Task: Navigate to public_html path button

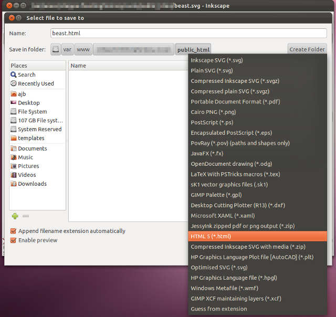Action: click(x=193, y=50)
